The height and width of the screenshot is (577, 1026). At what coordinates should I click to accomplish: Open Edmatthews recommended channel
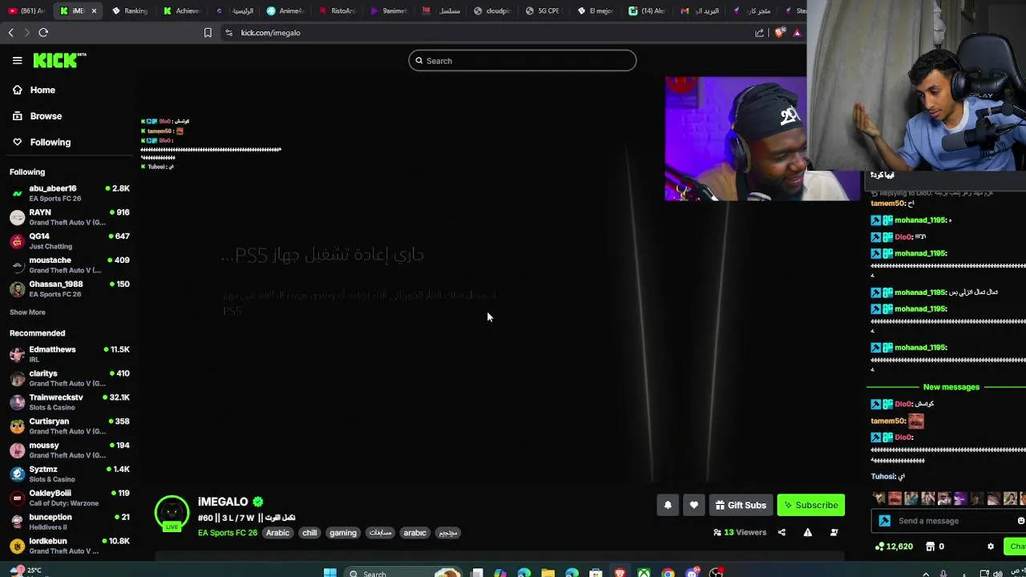click(69, 354)
